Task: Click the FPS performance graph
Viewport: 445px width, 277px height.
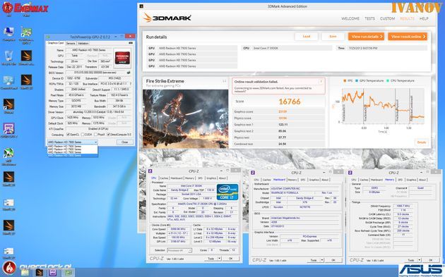Action: click(383, 105)
